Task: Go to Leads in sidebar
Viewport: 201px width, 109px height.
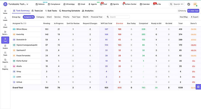Action: (5, 19)
